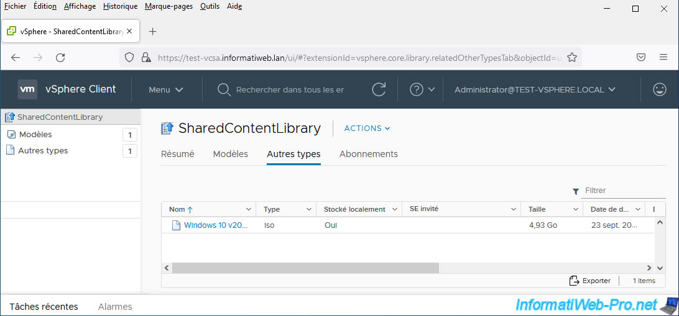The width and height of the screenshot is (679, 316).
Task: Click the smiley feedback icon
Action: (x=660, y=89)
